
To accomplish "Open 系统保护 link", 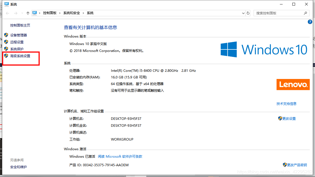I will point(17,49).
